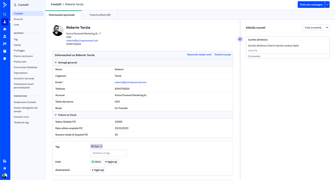Click the Email field value in details table
335x188 pixels.
coord(131,82)
